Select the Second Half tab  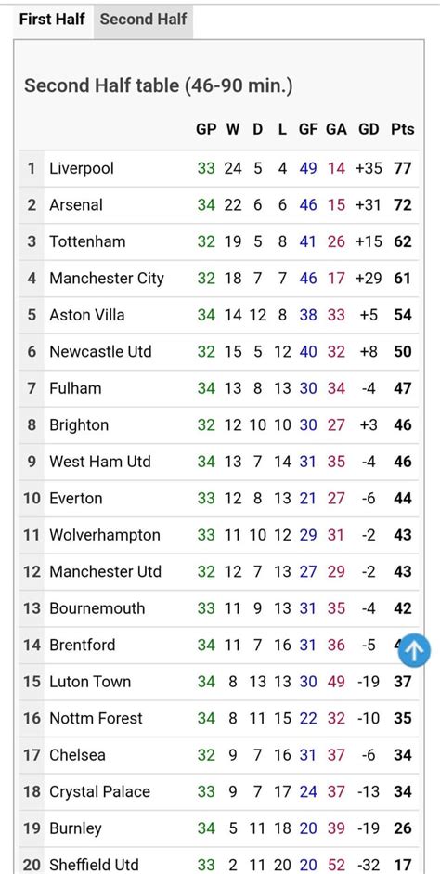tap(143, 20)
